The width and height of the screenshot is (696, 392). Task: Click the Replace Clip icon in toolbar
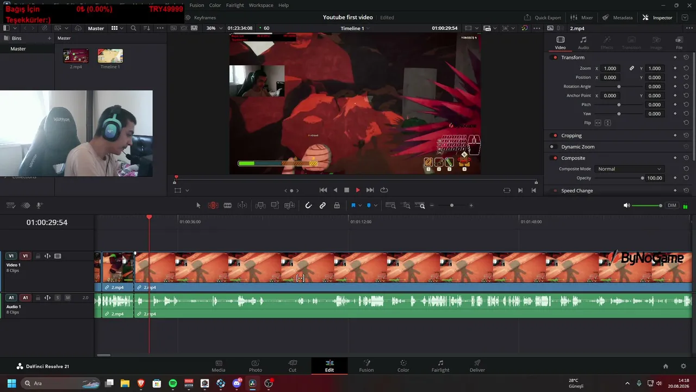click(290, 205)
